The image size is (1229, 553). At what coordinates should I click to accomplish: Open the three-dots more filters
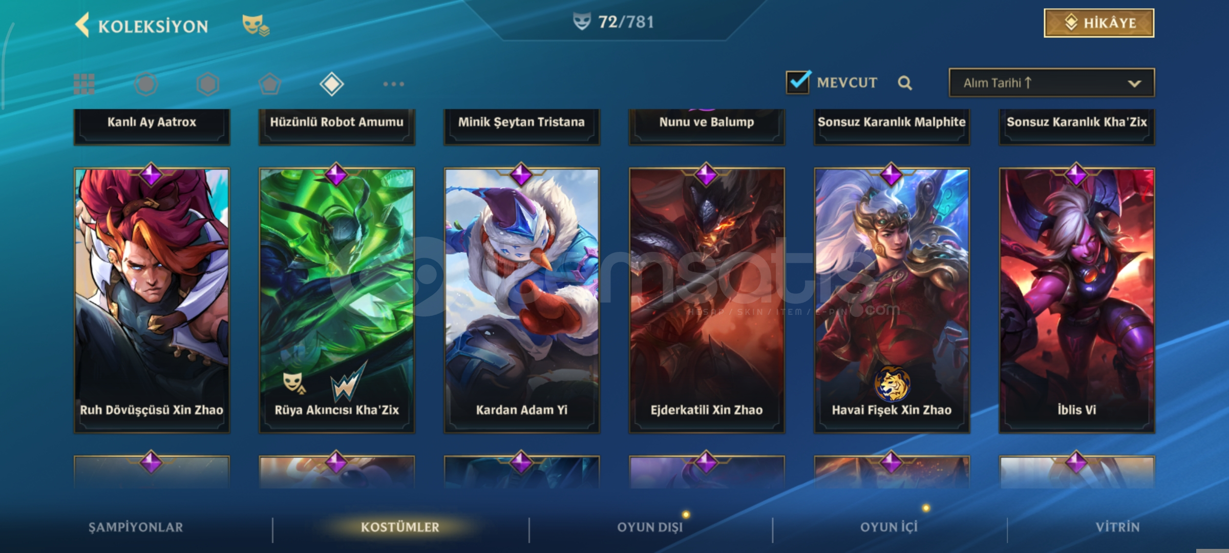tap(393, 84)
